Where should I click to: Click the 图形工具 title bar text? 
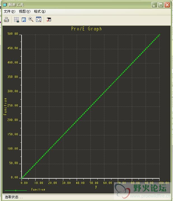16,5
